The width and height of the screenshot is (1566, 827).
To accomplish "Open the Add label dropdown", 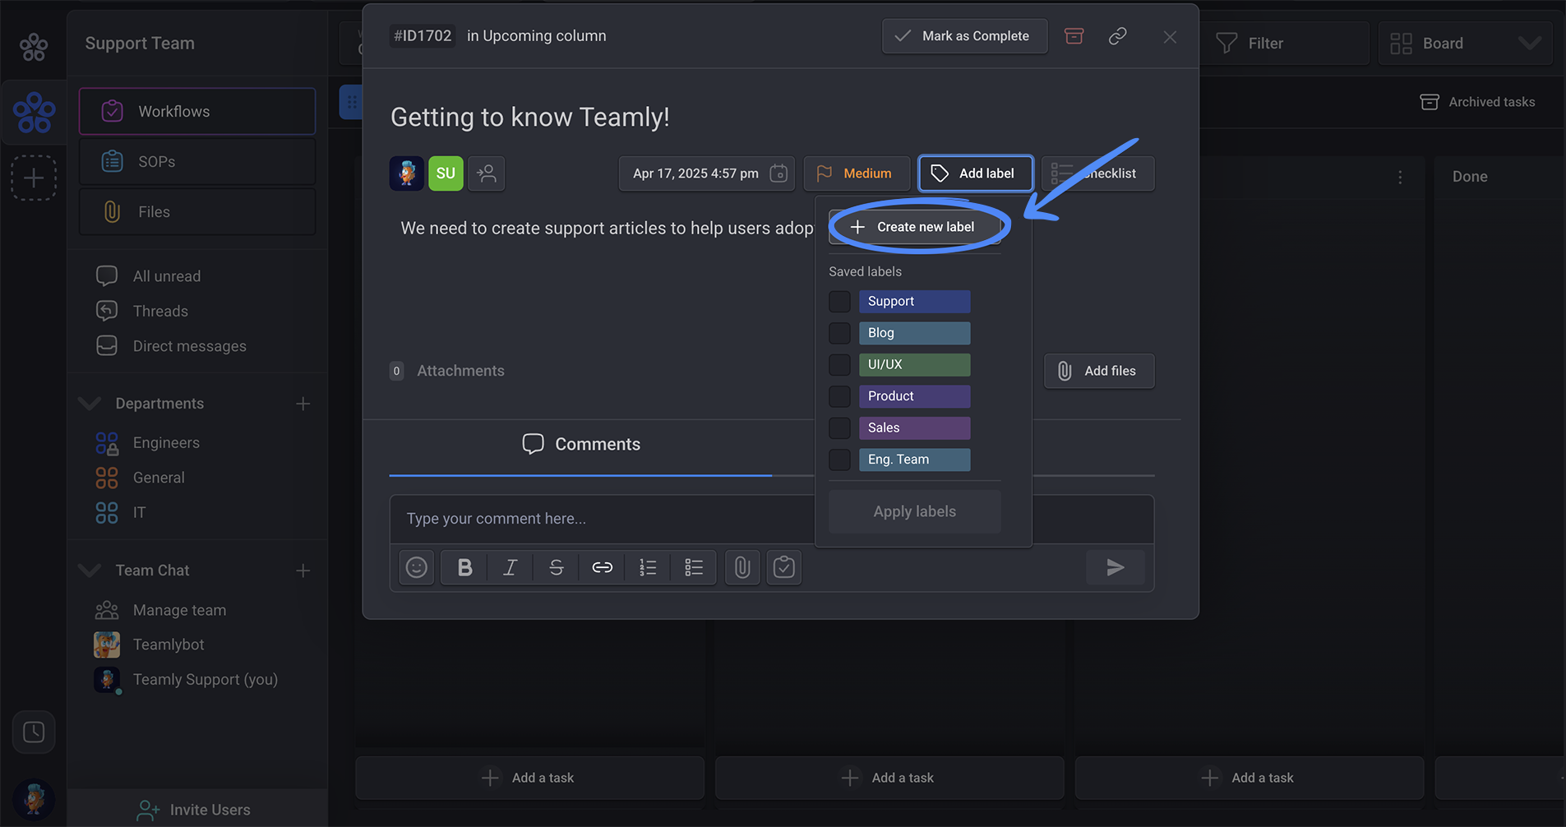I will click(975, 173).
